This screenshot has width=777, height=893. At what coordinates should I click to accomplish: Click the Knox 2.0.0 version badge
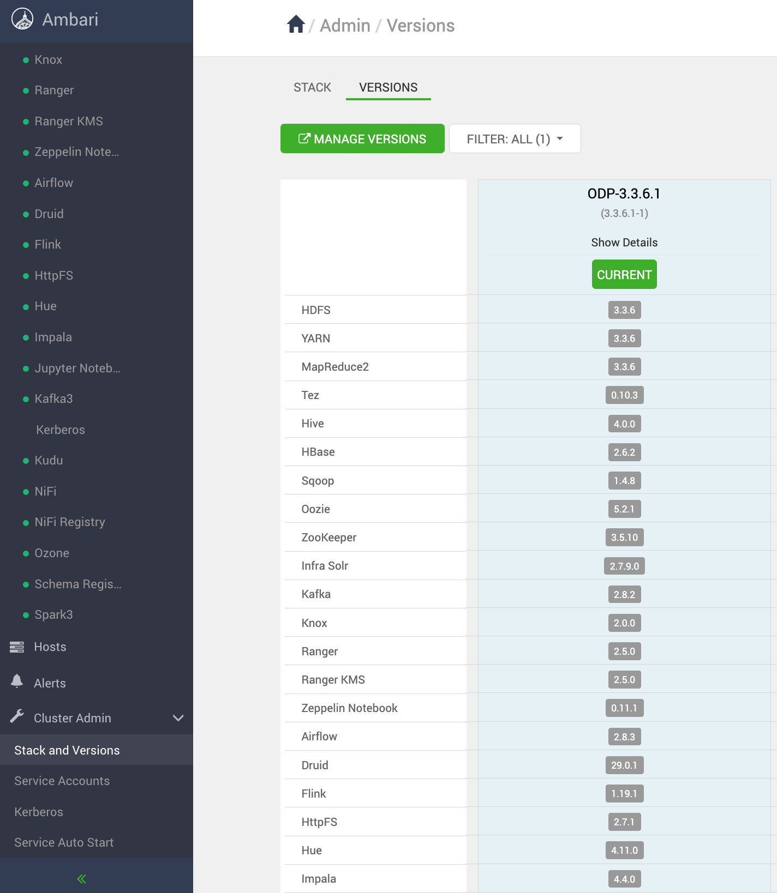tap(624, 623)
